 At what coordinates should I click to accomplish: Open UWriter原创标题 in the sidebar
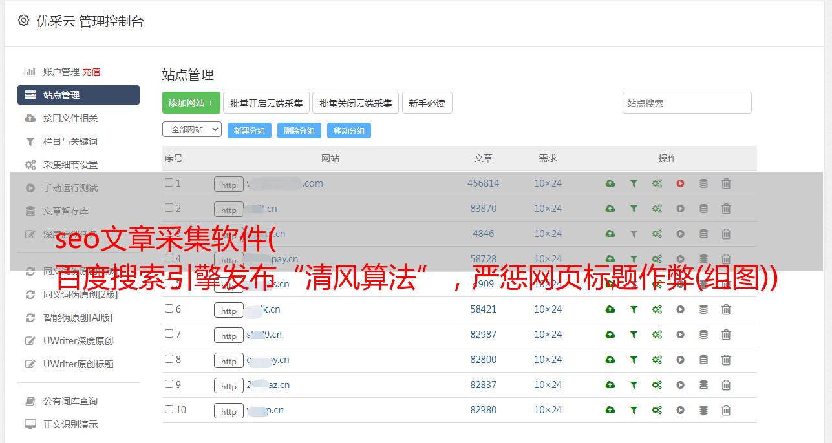click(x=78, y=364)
